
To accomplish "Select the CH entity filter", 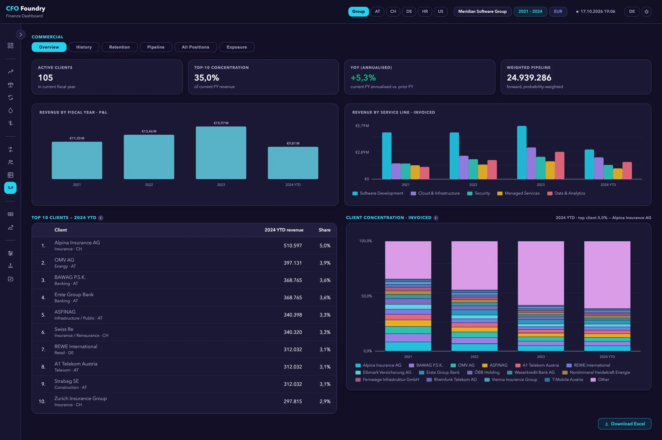I will coord(393,12).
